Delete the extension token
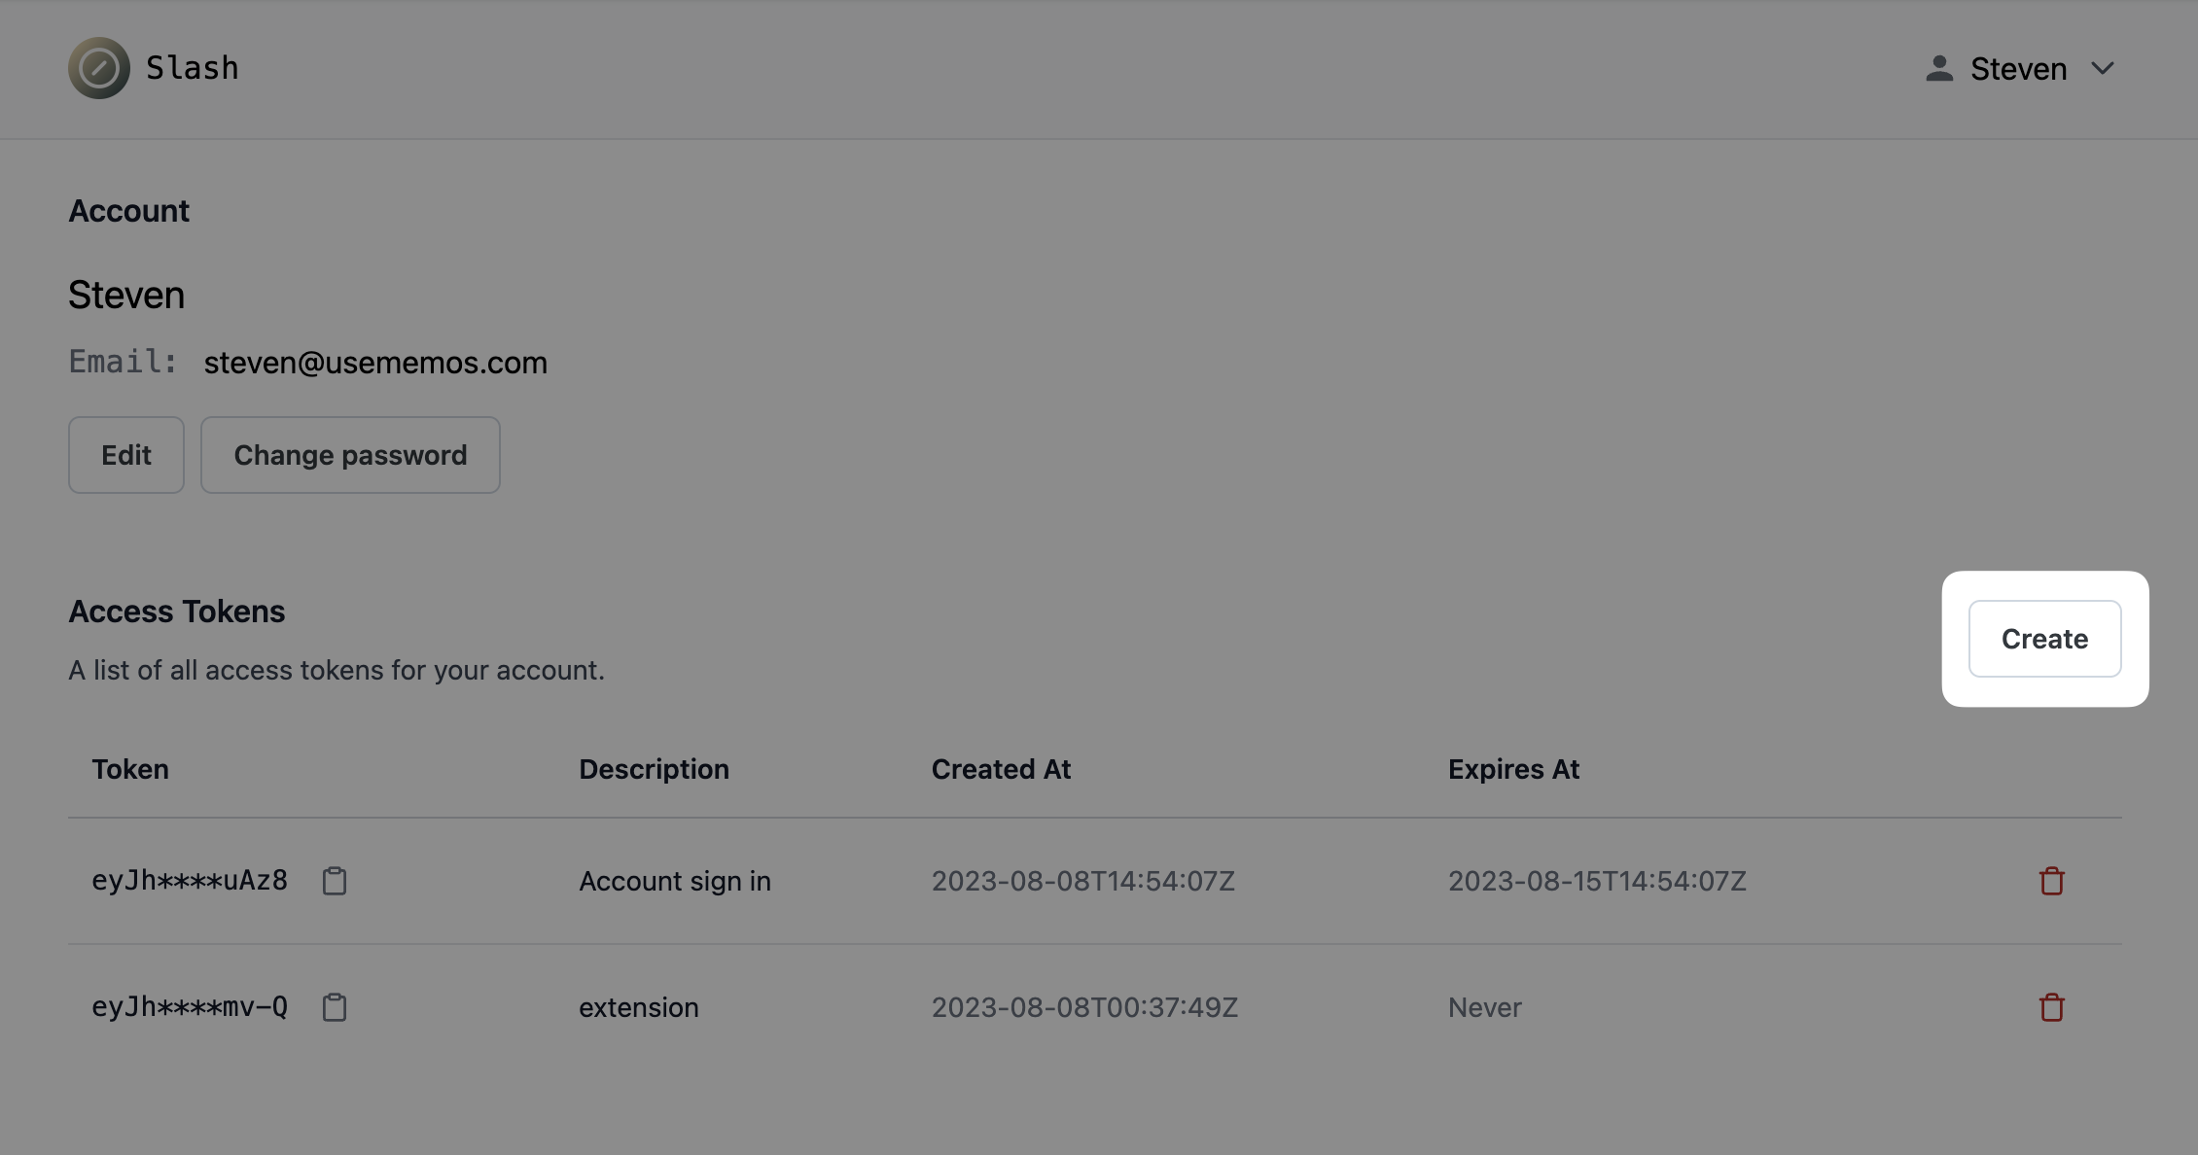 (x=2051, y=1007)
